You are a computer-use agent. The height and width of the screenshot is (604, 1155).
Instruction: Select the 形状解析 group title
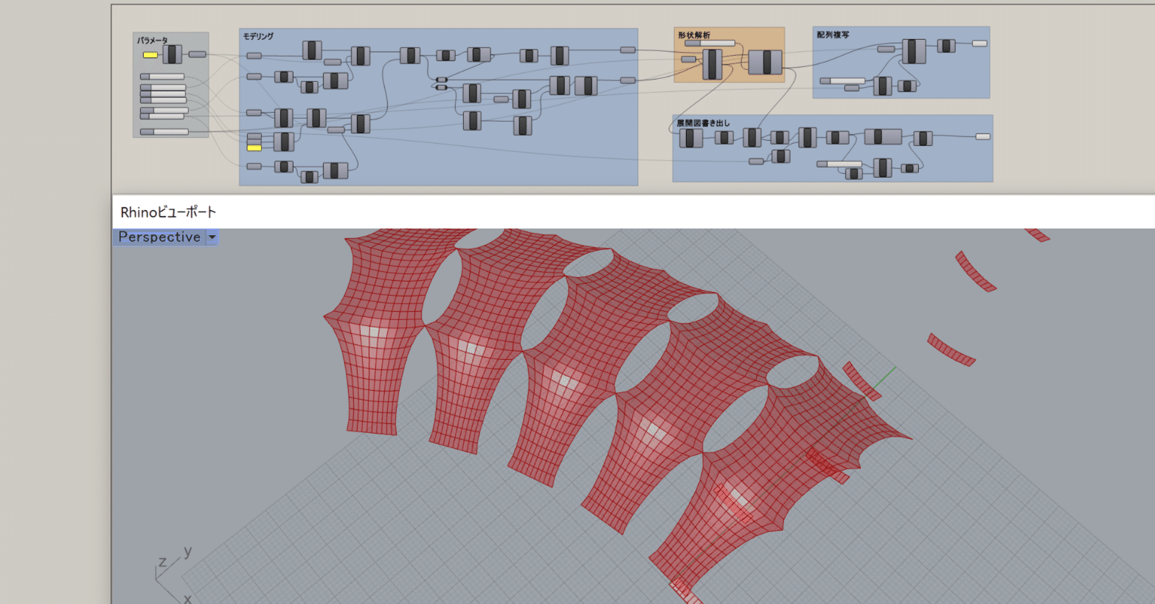point(694,35)
